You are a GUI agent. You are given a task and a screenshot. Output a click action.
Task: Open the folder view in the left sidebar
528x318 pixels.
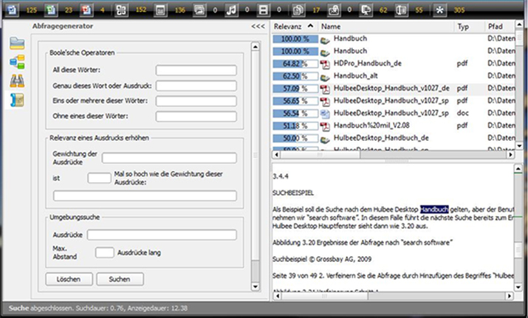pos(17,44)
